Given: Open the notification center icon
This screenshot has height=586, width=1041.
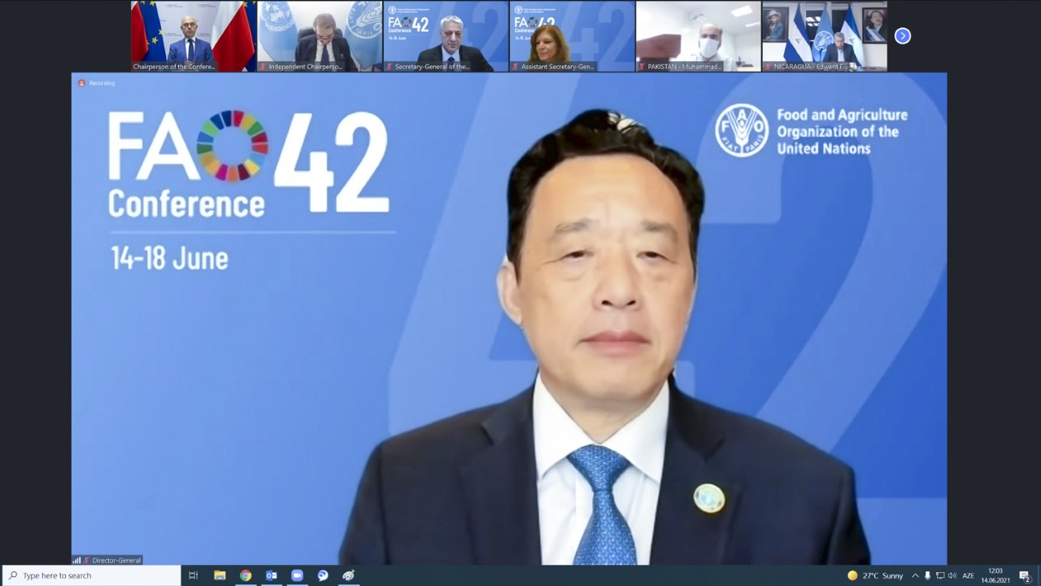Looking at the screenshot, I should 1025,575.
